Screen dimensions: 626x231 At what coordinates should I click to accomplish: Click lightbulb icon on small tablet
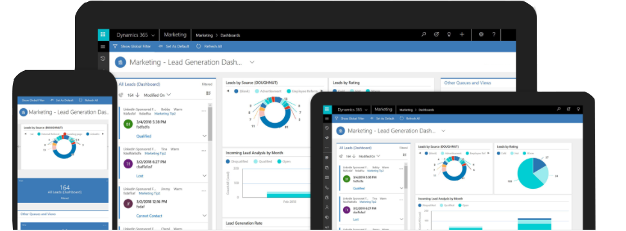pos(578,109)
